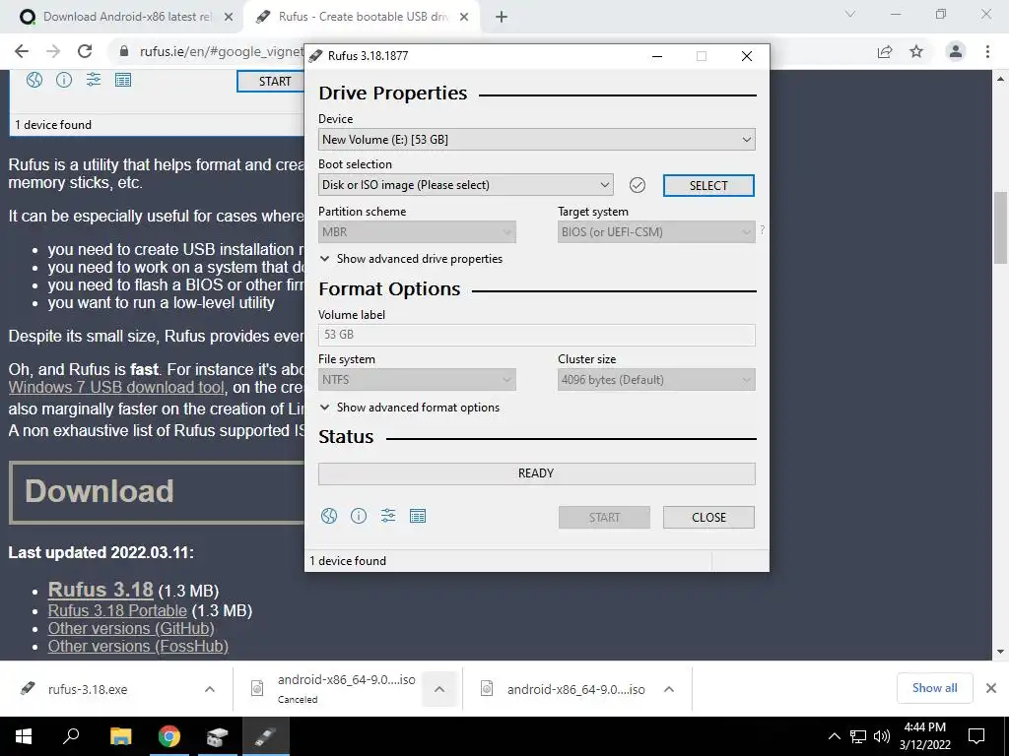The width and height of the screenshot is (1009, 756).
Task: Open the Cluster size dropdown
Action: pyautogui.click(x=655, y=380)
